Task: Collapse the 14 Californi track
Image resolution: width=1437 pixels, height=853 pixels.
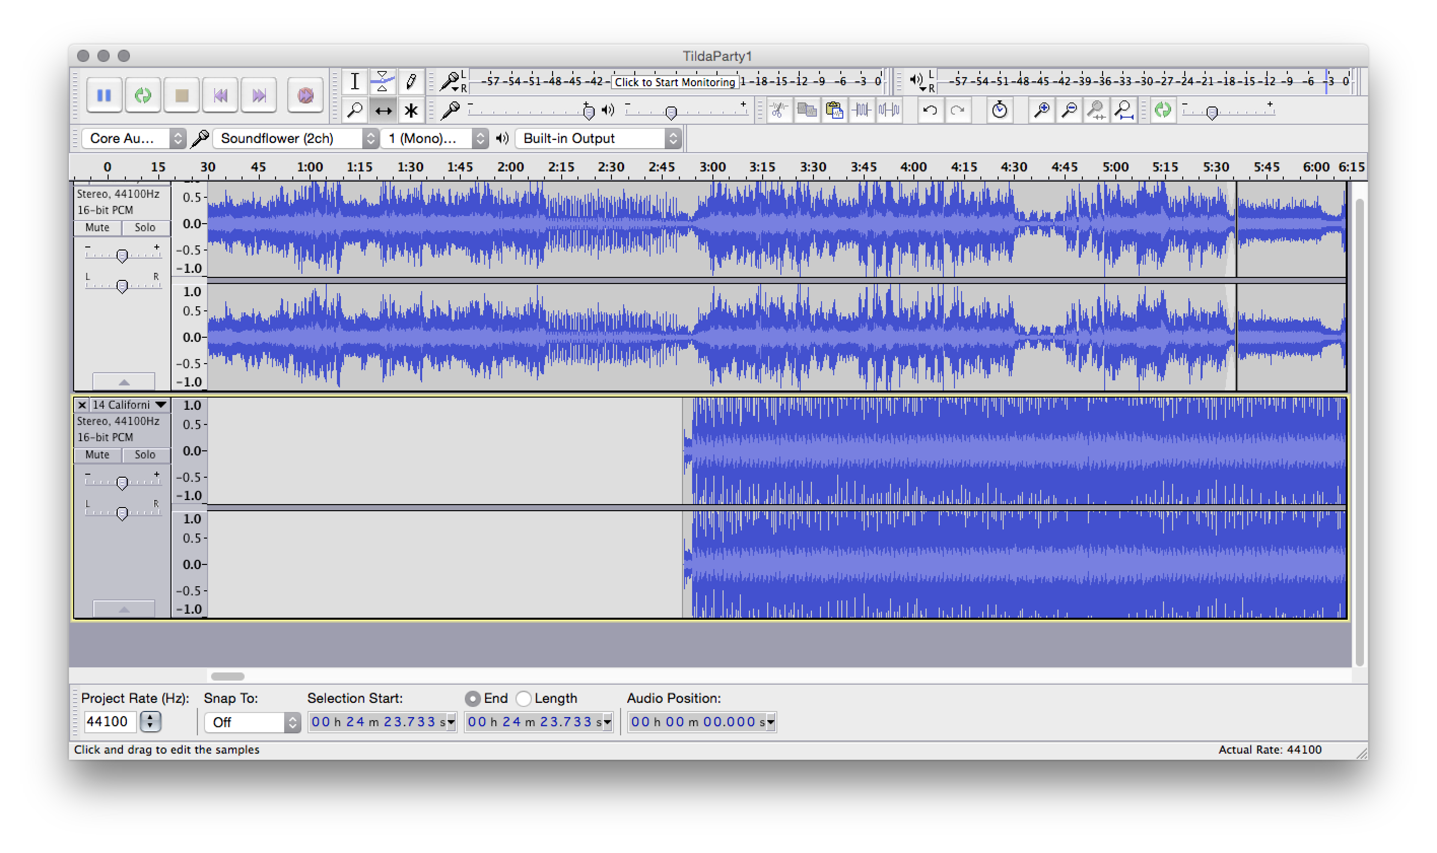Action: (x=124, y=609)
